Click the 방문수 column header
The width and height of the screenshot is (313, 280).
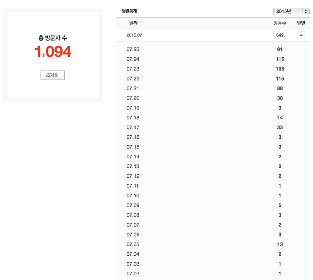280,23
